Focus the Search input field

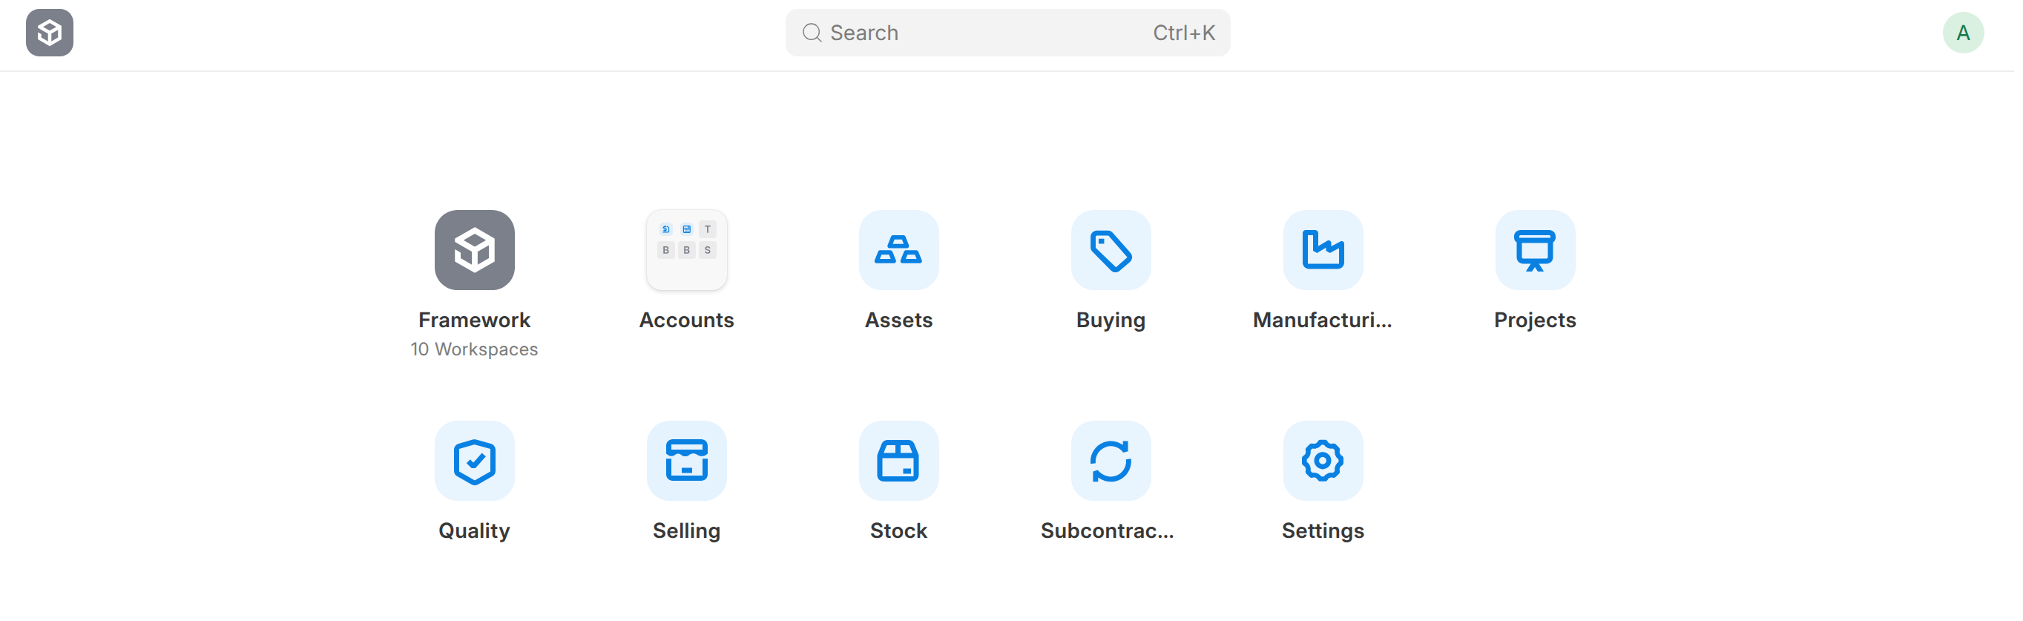click(981, 33)
